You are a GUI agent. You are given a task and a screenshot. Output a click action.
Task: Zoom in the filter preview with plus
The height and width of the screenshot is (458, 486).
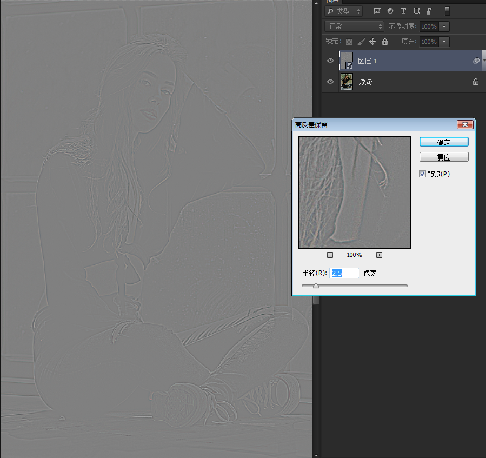[x=380, y=255]
